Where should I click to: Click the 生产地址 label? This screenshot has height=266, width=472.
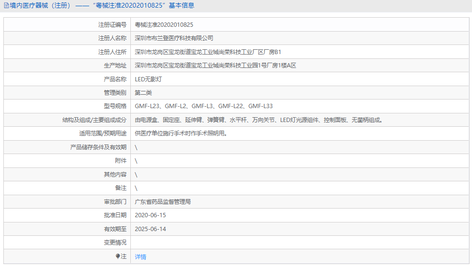(115, 66)
